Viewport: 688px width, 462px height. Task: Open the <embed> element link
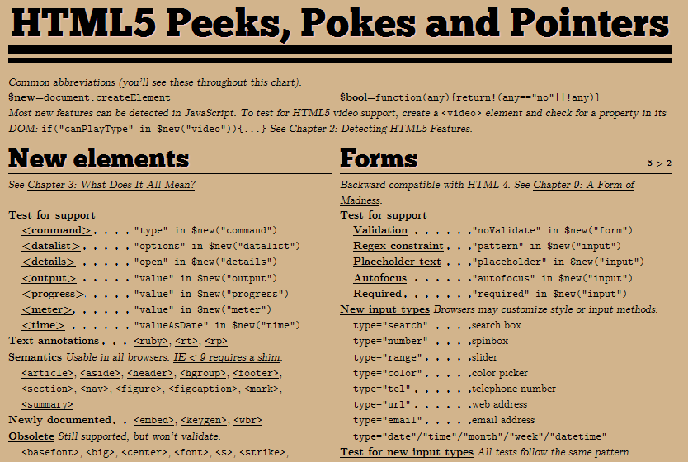tap(153, 420)
